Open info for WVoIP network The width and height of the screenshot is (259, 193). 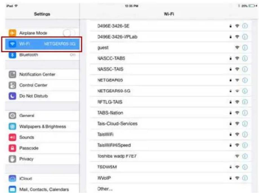pos(245,178)
